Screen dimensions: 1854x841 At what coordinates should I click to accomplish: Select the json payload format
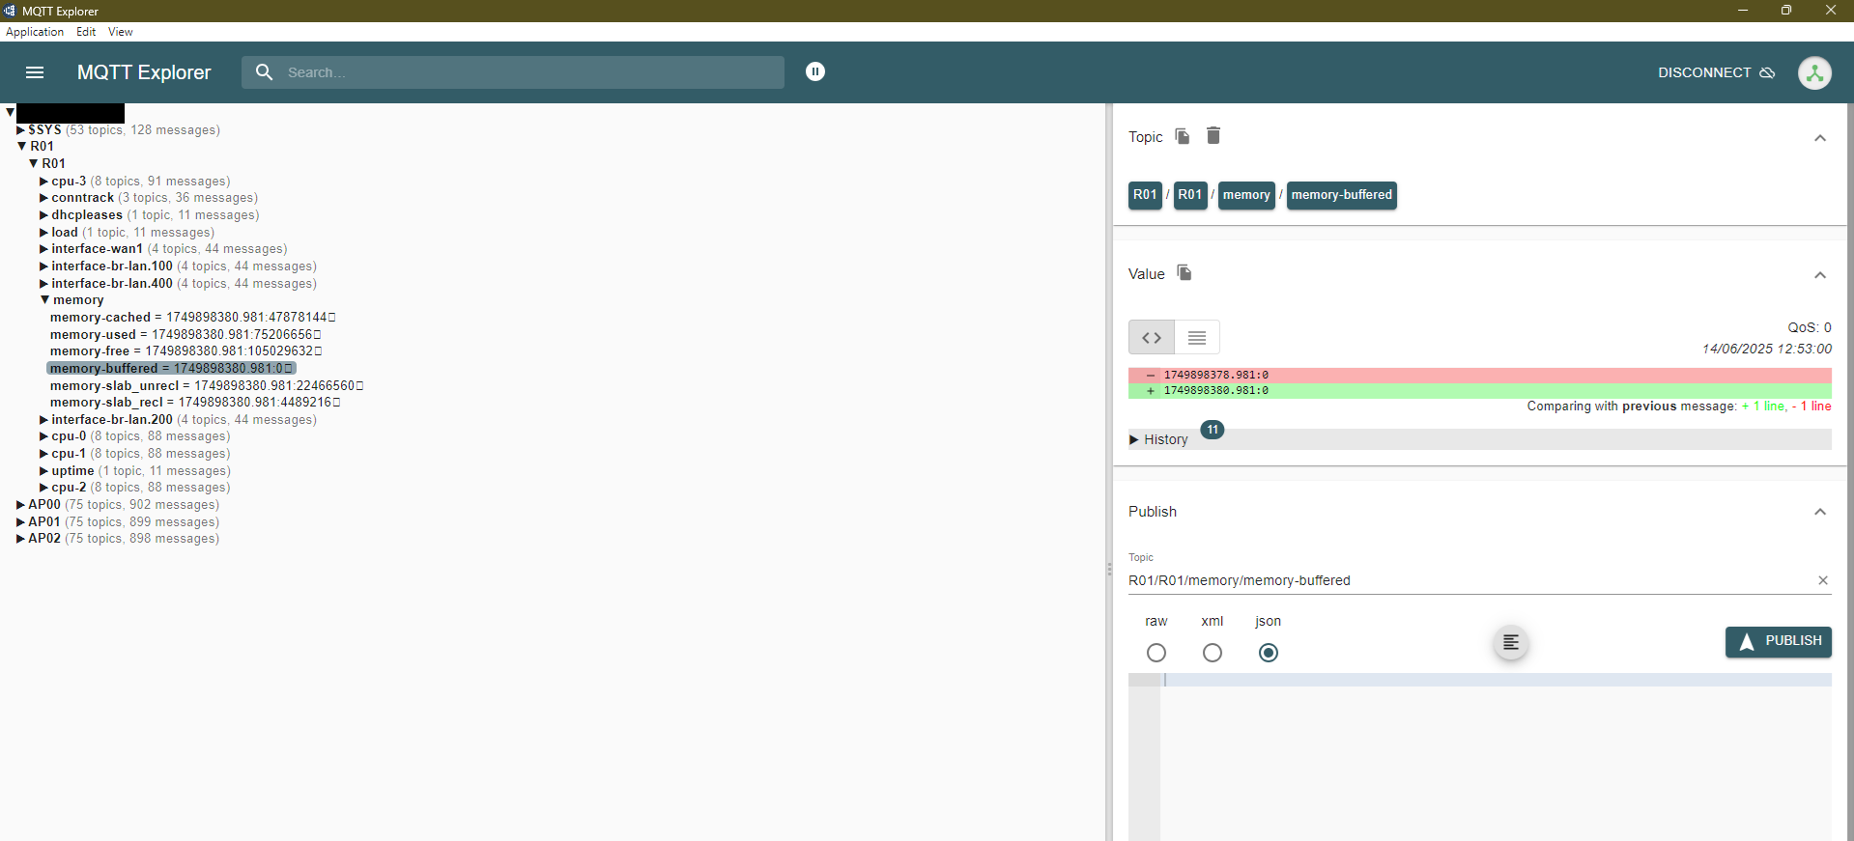tap(1269, 653)
